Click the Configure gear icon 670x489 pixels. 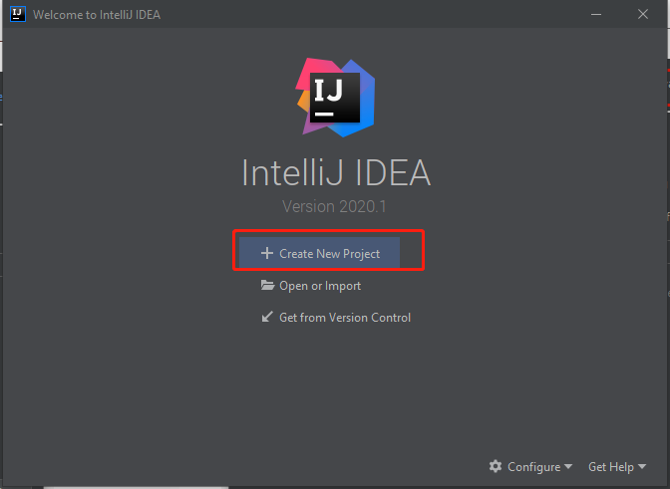pos(496,466)
